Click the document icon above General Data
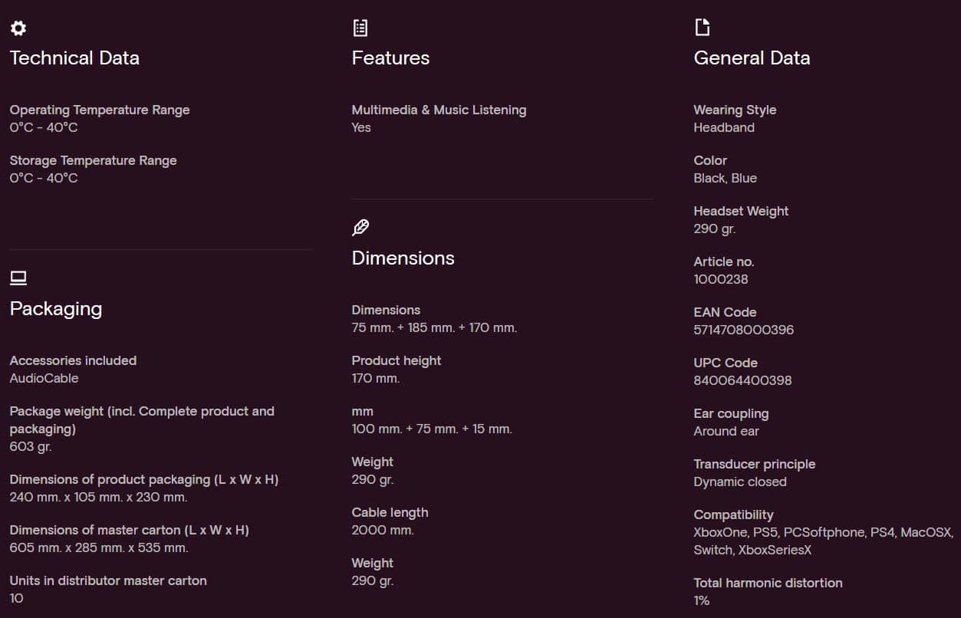Screen dimensions: 961x618 click(702, 28)
